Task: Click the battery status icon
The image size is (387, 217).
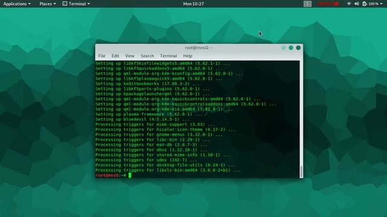Action: pos(365,4)
